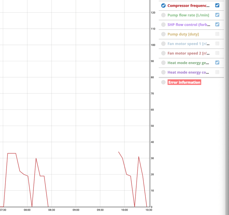Select the Error Information radio button
This screenshot has width=229, height=215.
click(x=163, y=82)
